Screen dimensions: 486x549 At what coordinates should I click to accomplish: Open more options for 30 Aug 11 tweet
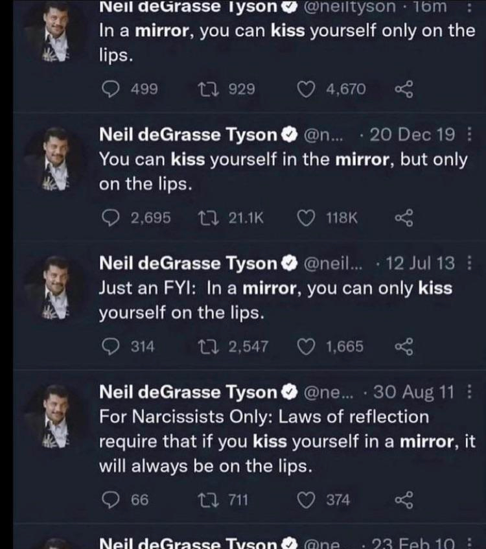pos(470,392)
